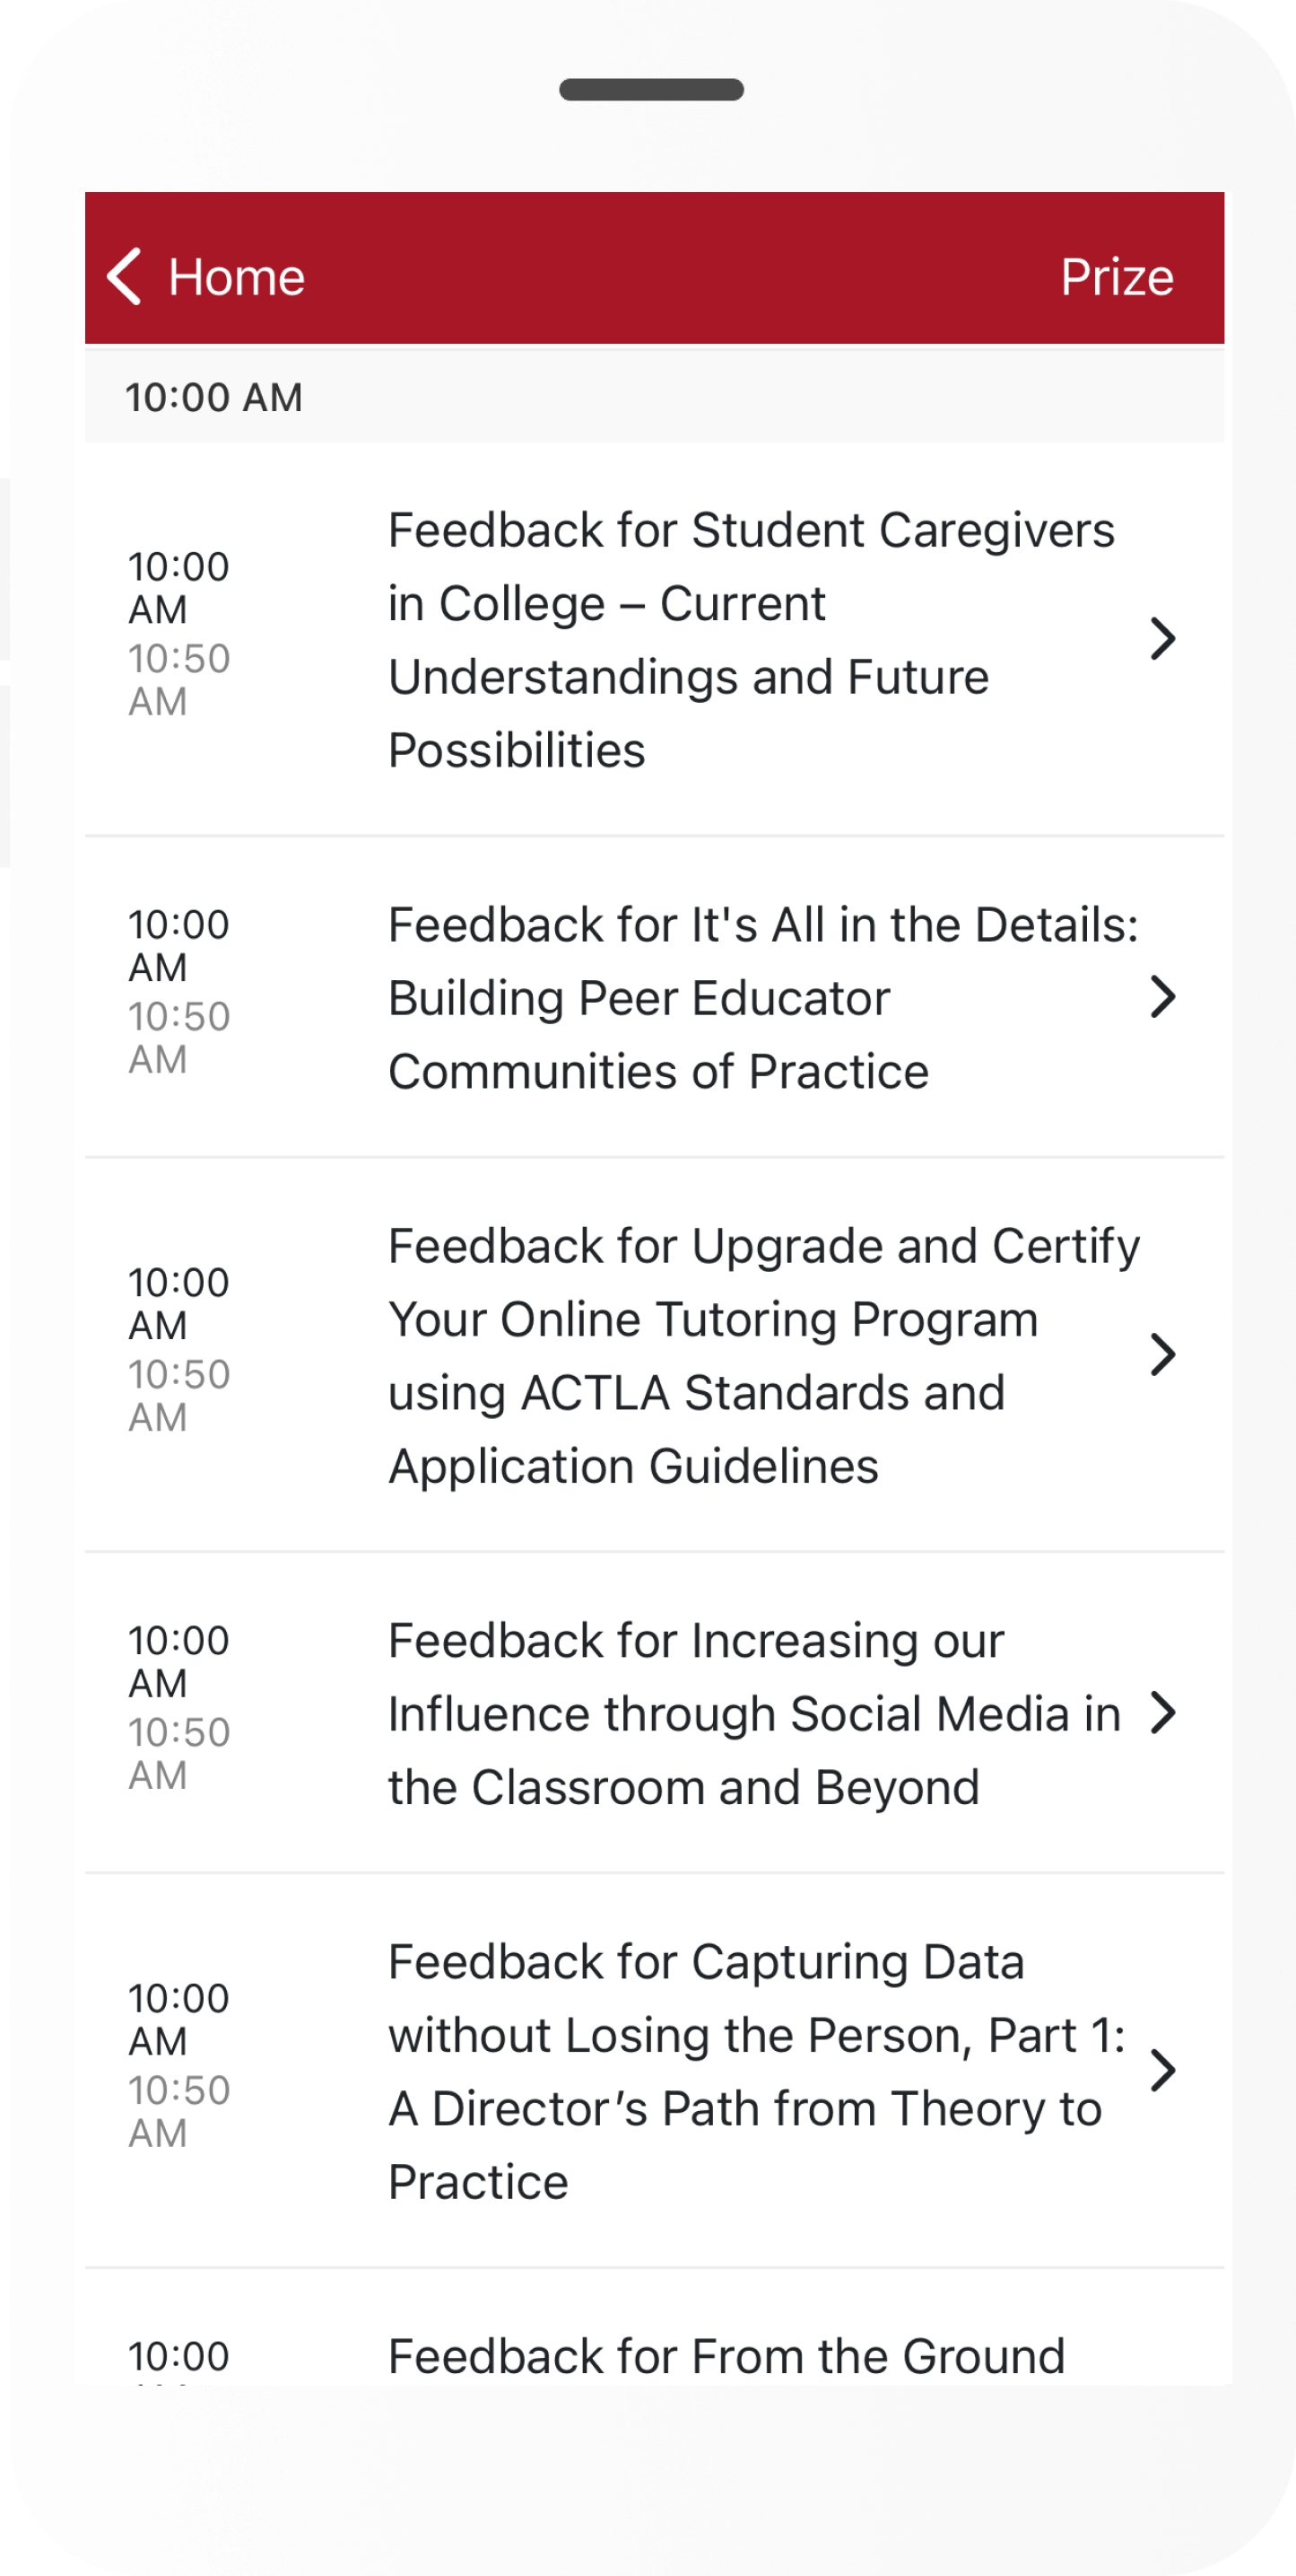Tap chevron for Online Tutoring Program feedback
Screen dimensions: 1296x2576
(x=1162, y=1355)
